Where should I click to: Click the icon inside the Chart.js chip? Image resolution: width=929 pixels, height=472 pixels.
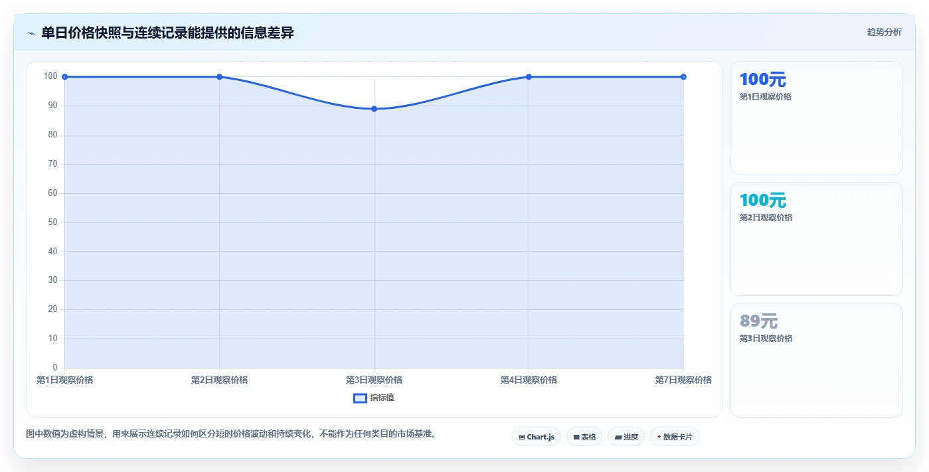click(522, 437)
